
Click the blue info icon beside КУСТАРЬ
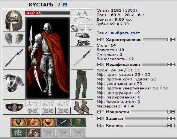coord(65,5)
